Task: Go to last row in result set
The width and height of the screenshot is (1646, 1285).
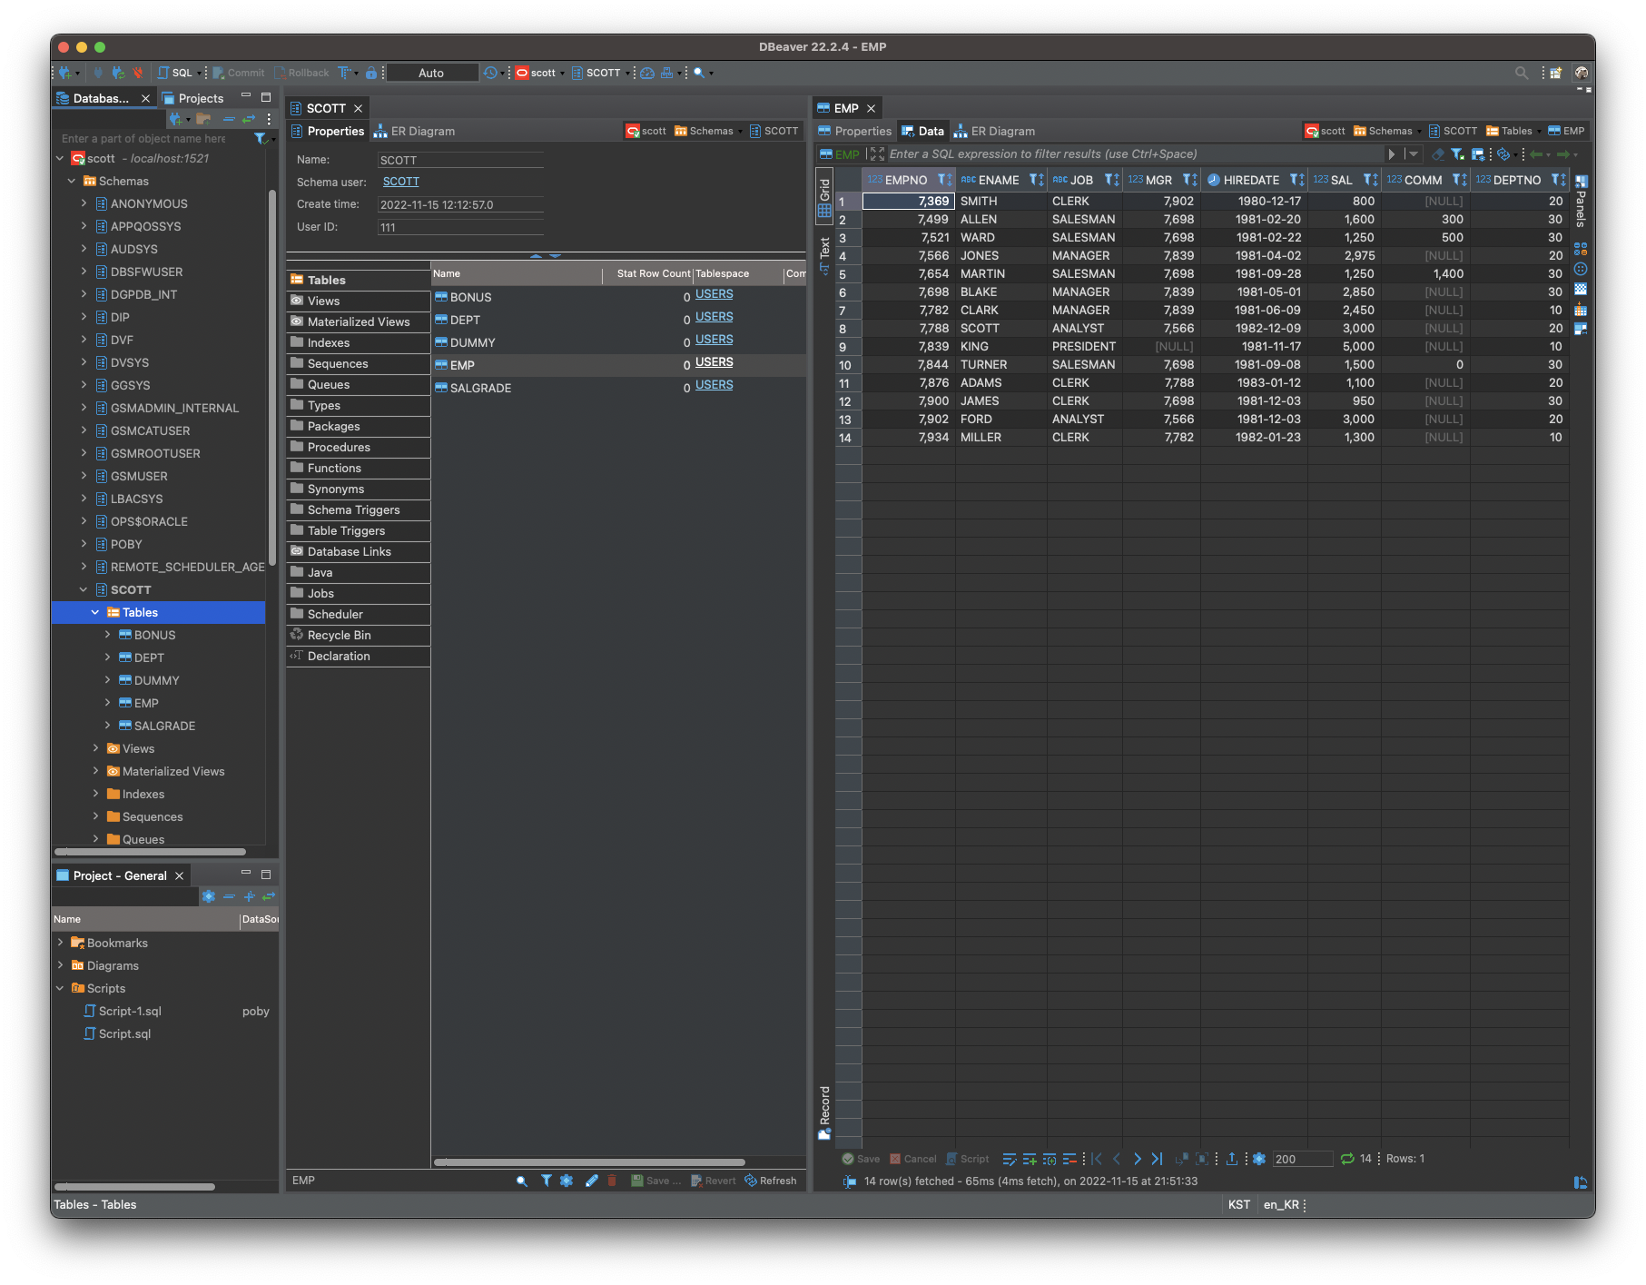Action: click(1157, 1159)
